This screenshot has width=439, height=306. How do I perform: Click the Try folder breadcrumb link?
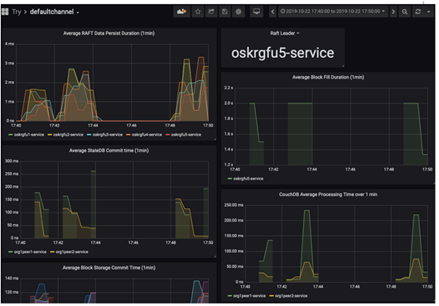coord(17,12)
